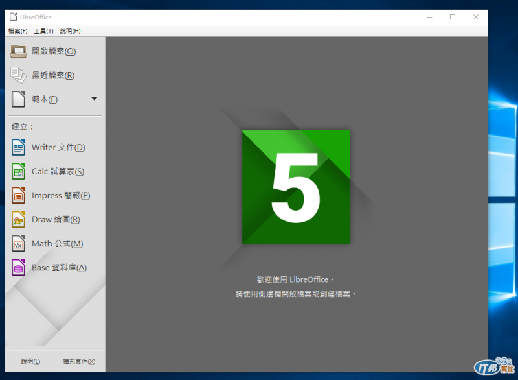Open the 檔案(F) menu

(x=18, y=31)
